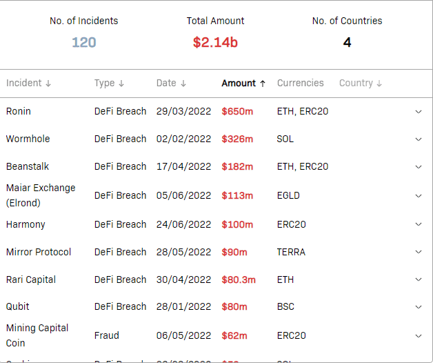Expand the Rari Capital row chevron

click(419, 279)
